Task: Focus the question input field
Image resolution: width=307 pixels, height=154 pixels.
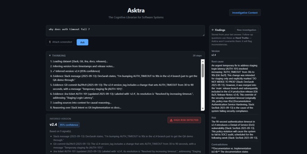Action: coord(125,31)
